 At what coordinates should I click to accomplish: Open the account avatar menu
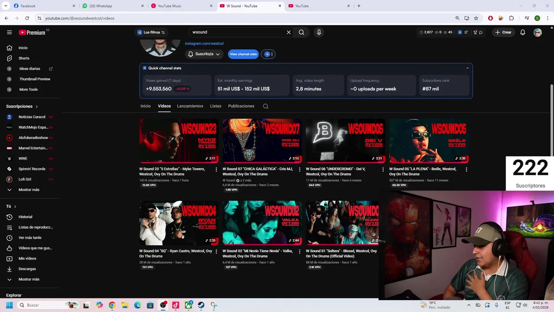tap(538, 32)
